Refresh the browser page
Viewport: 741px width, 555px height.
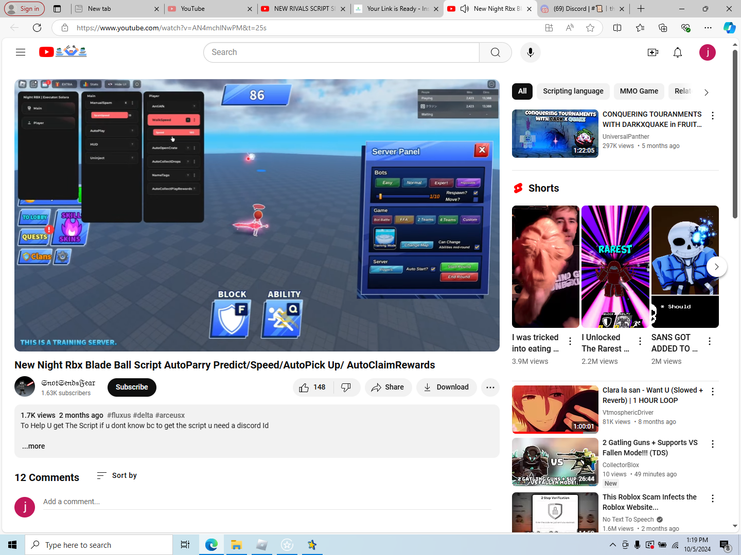(x=37, y=28)
